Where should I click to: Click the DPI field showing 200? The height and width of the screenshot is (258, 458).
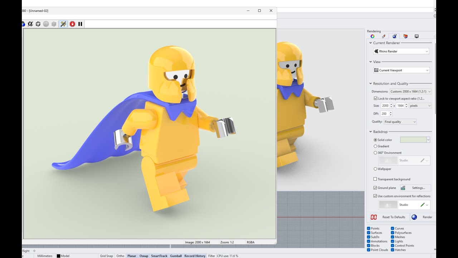(x=384, y=114)
